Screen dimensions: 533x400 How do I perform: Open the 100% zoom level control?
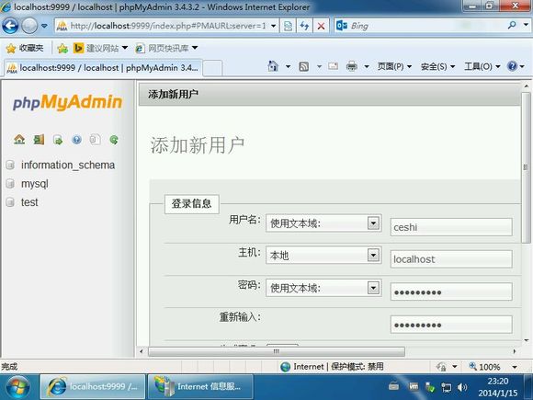tap(493, 367)
